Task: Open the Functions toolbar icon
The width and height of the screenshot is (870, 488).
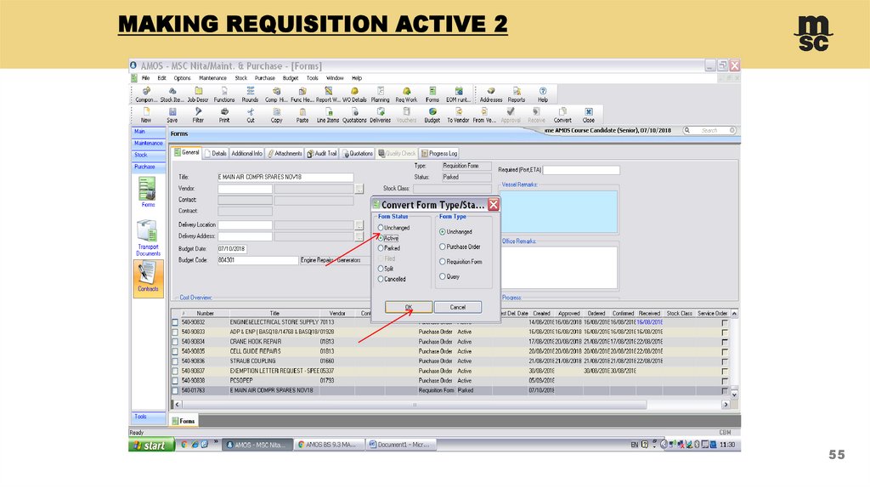Action: [x=224, y=94]
